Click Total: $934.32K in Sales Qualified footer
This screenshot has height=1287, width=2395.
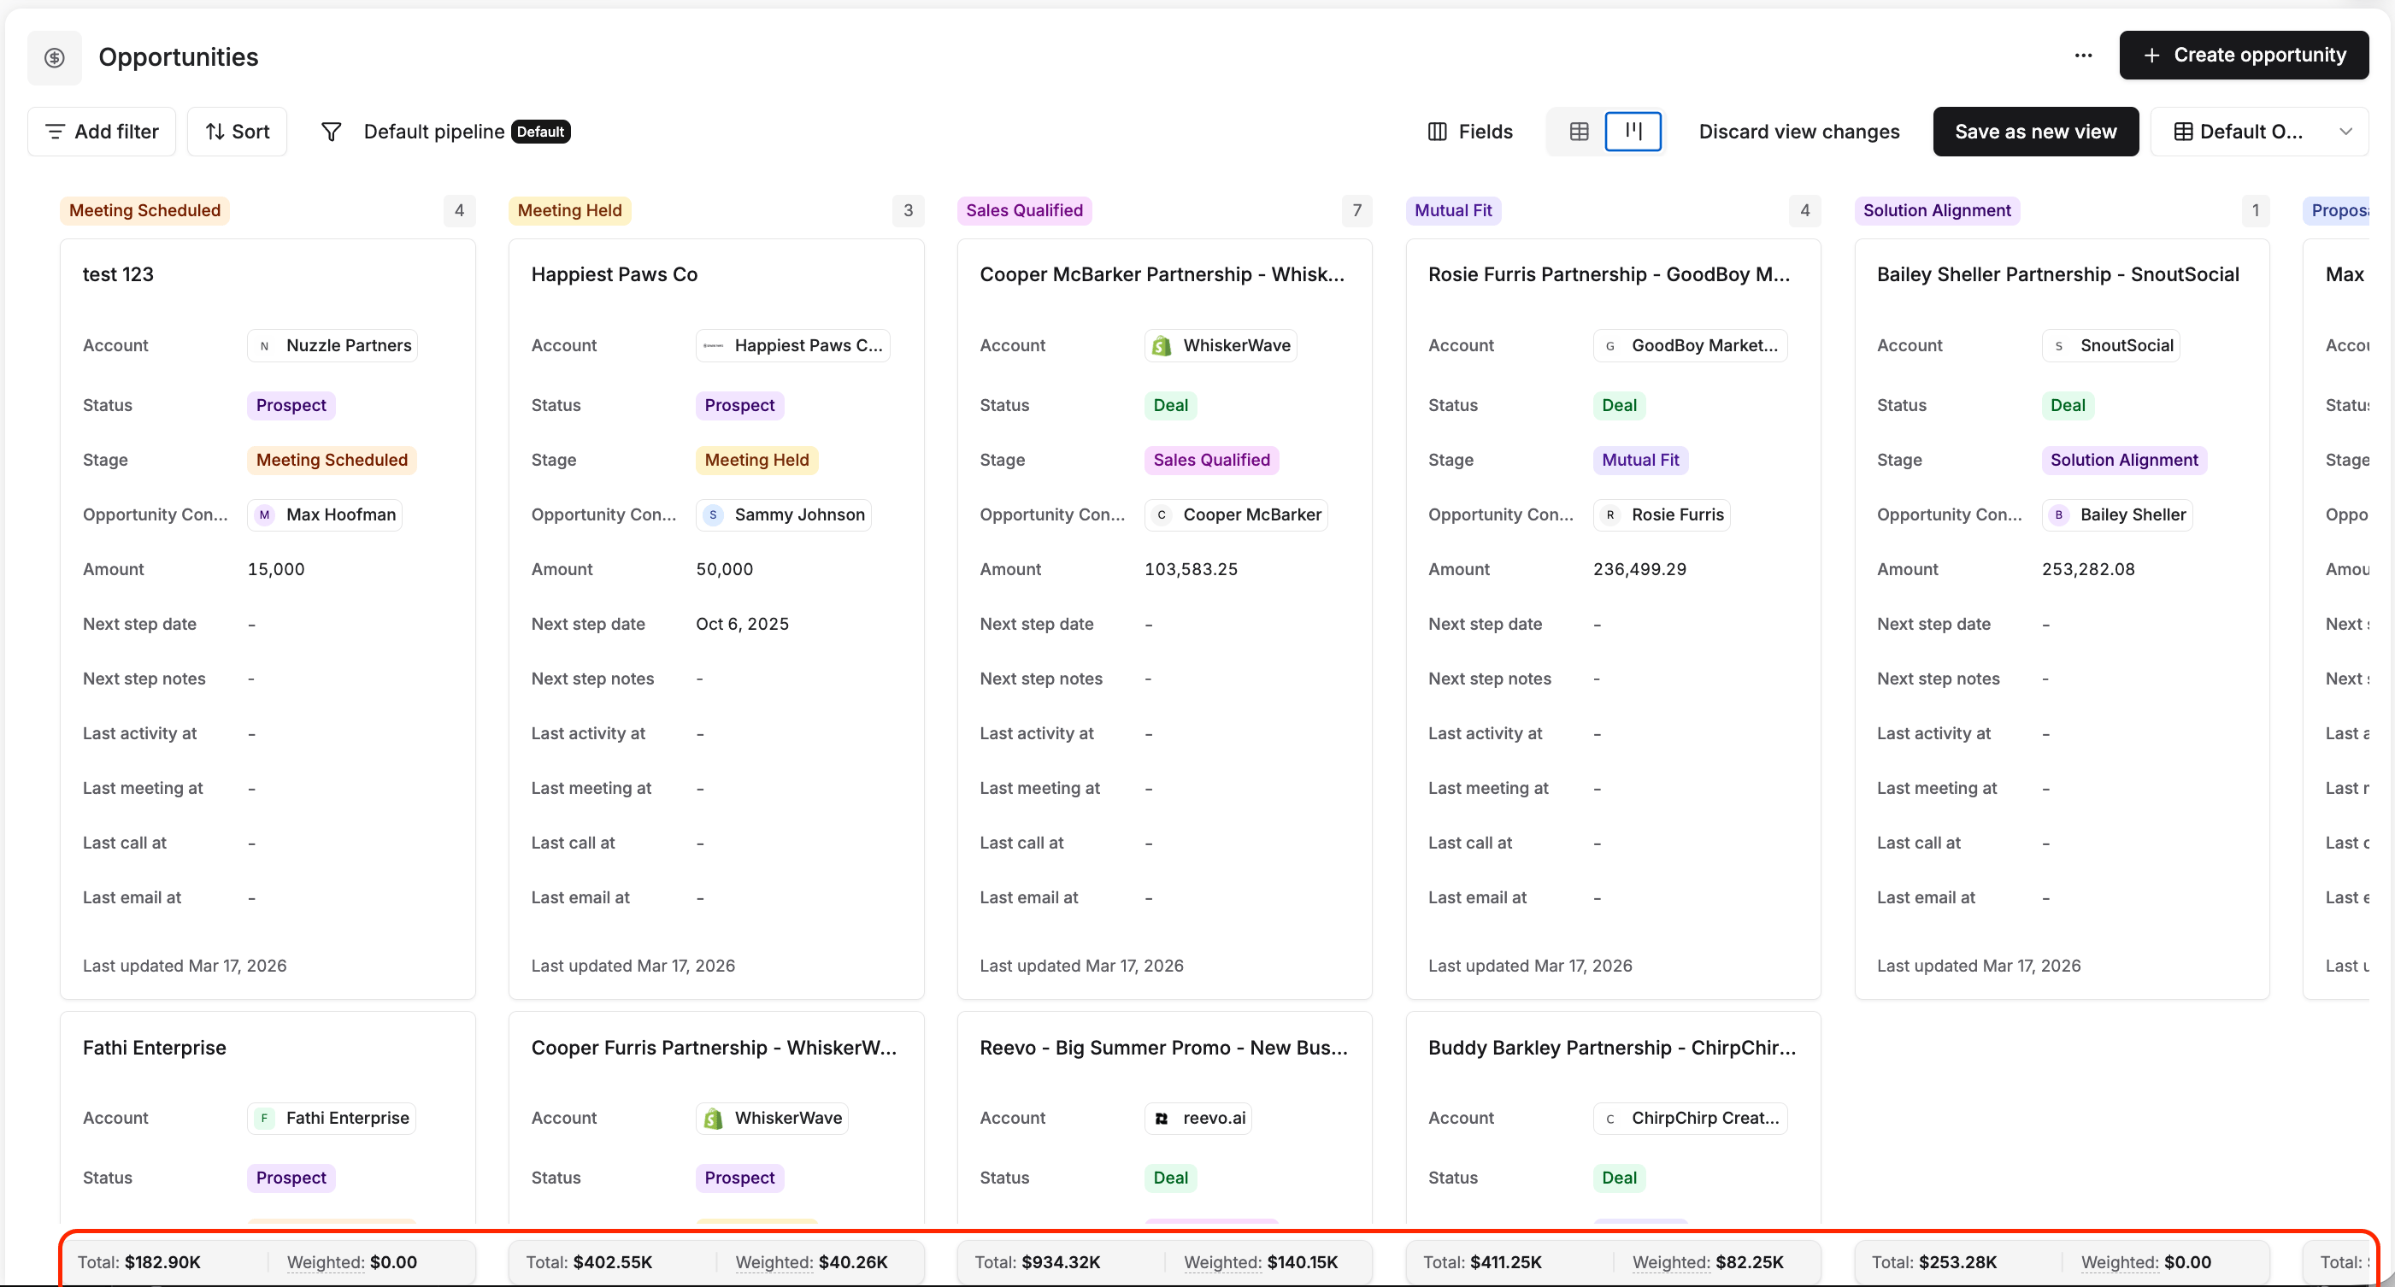[x=1037, y=1262]
